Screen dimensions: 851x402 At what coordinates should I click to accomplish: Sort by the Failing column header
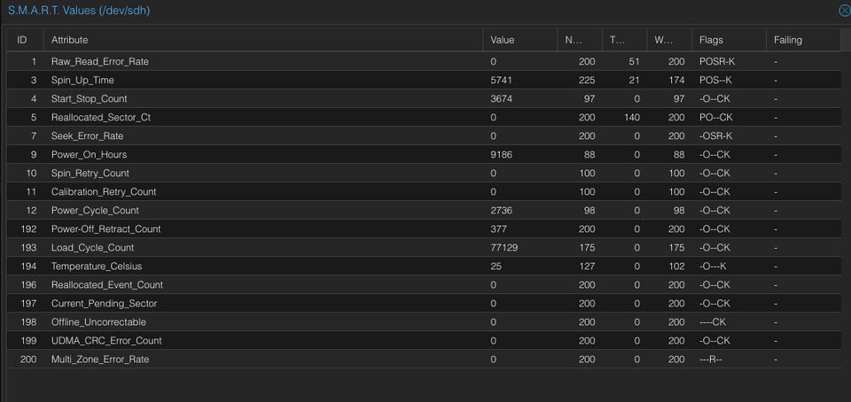pos(803,40)
